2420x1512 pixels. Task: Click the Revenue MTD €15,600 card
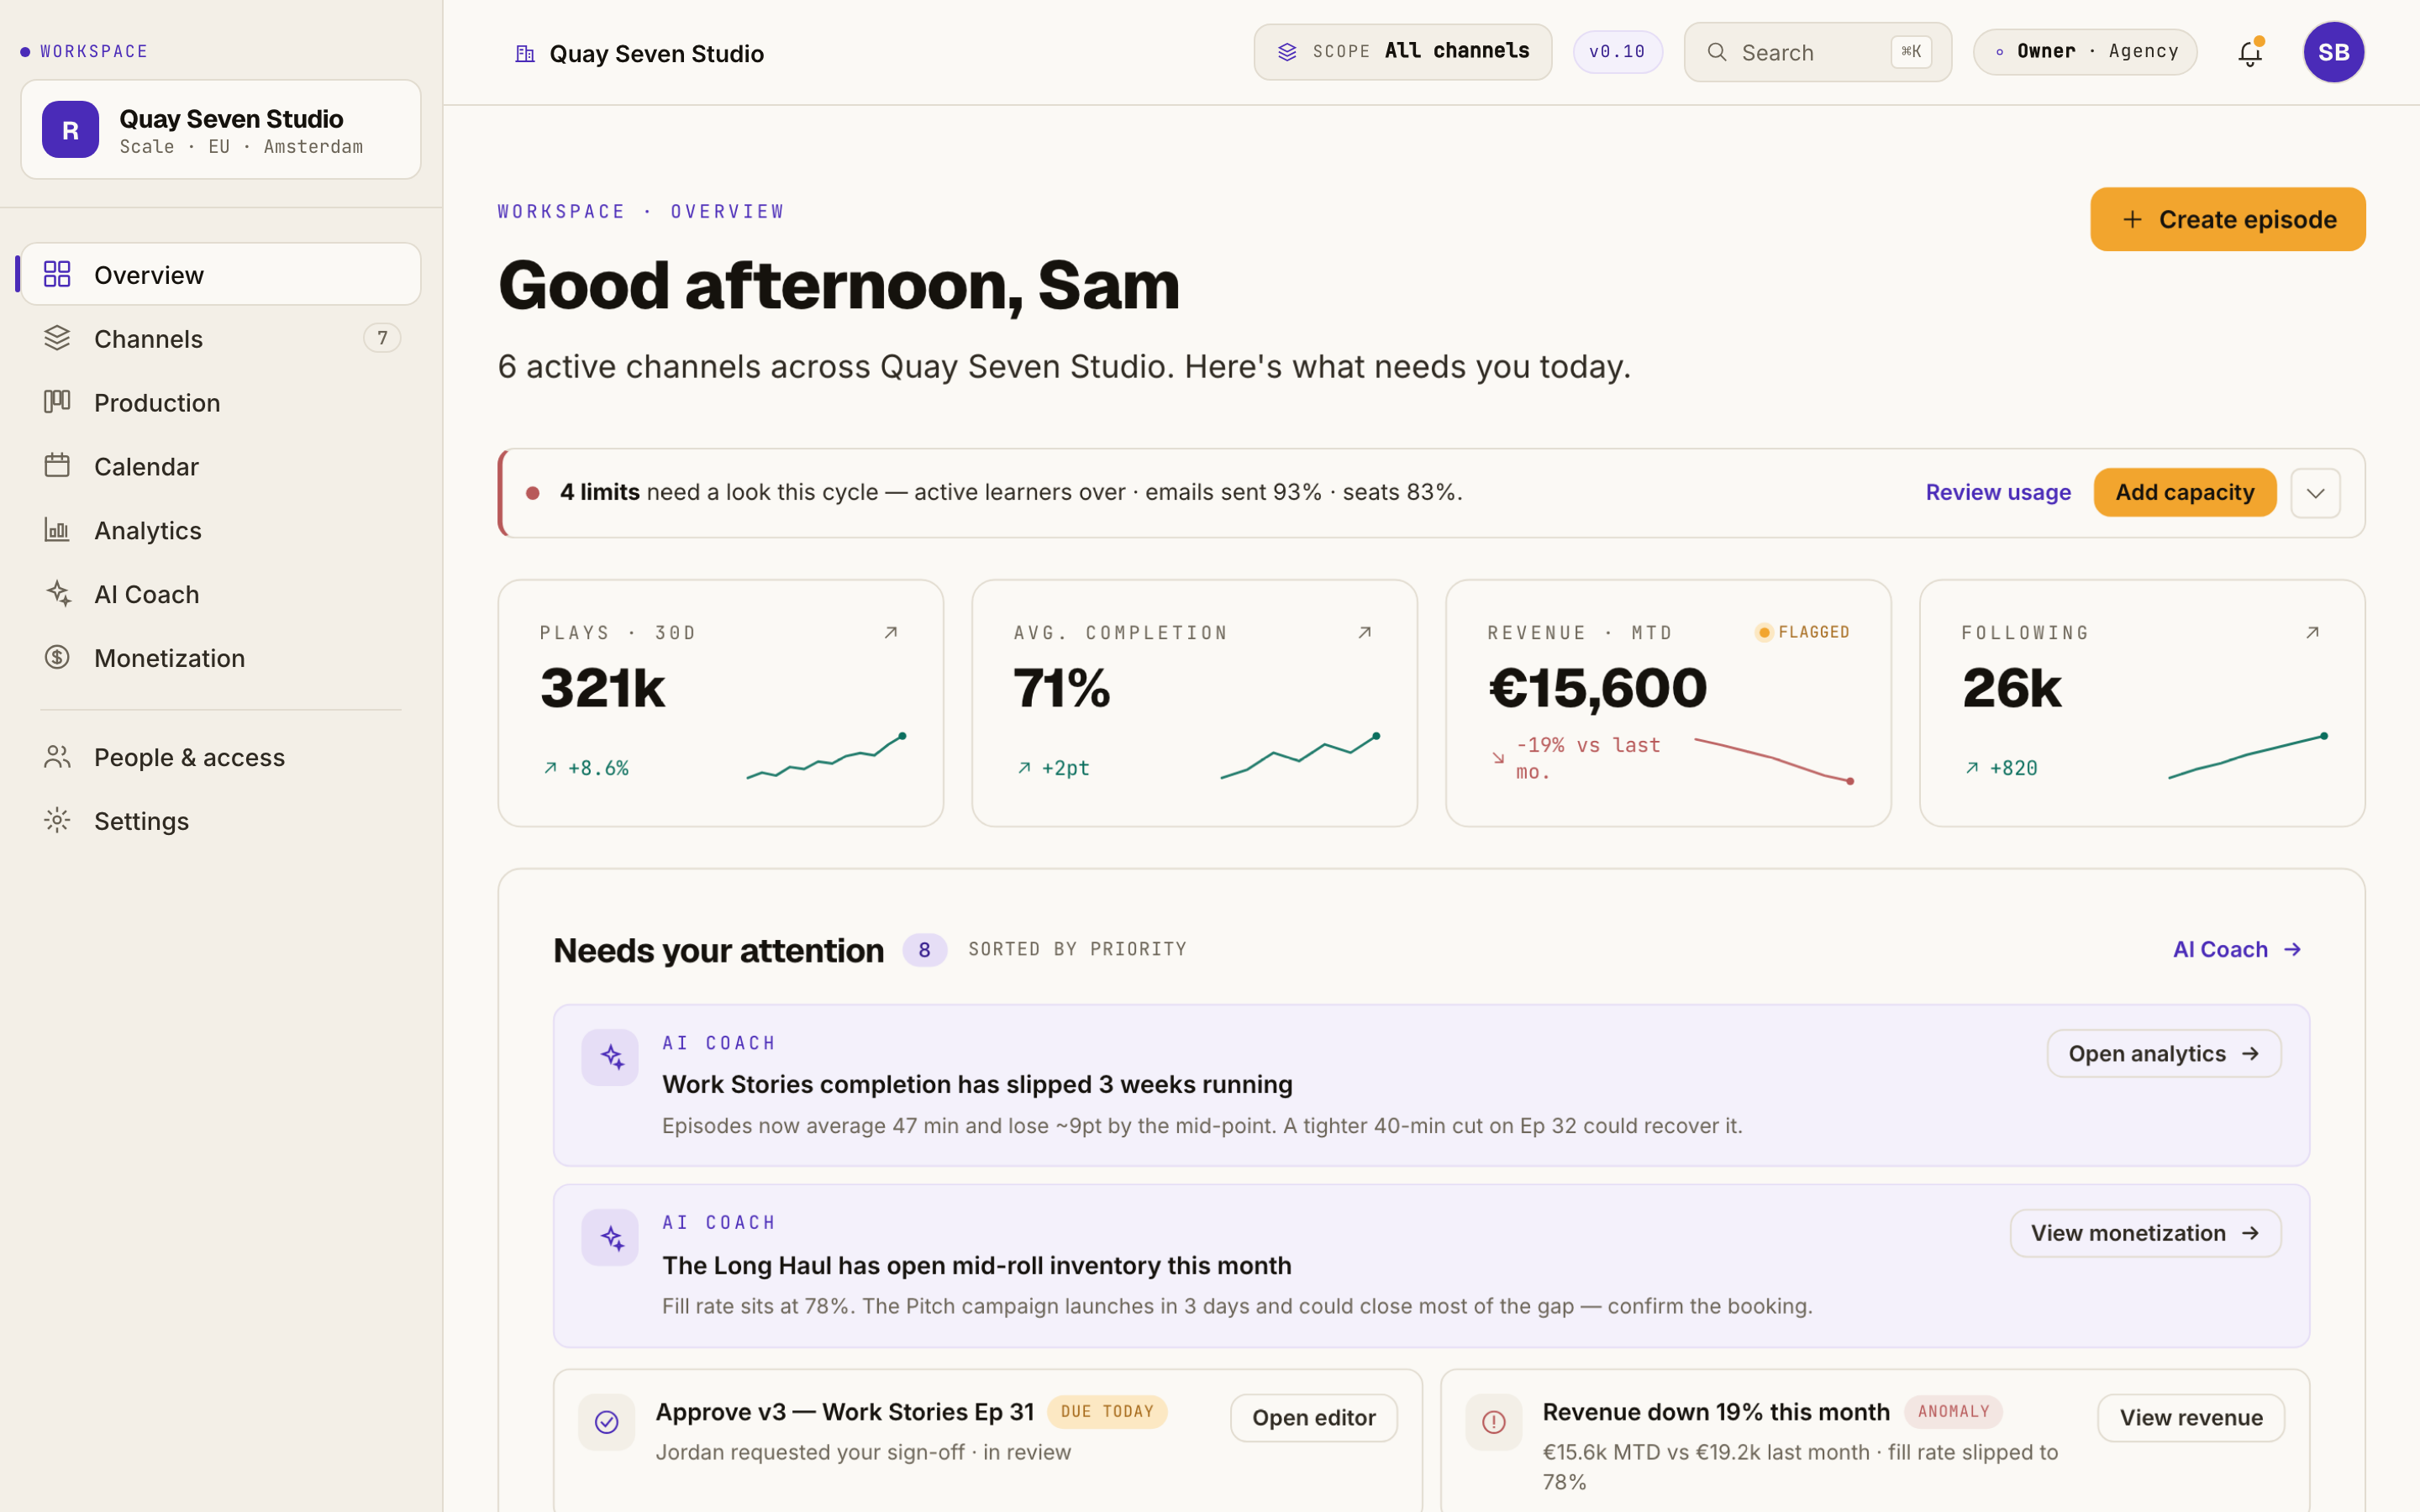point(1668,703)
